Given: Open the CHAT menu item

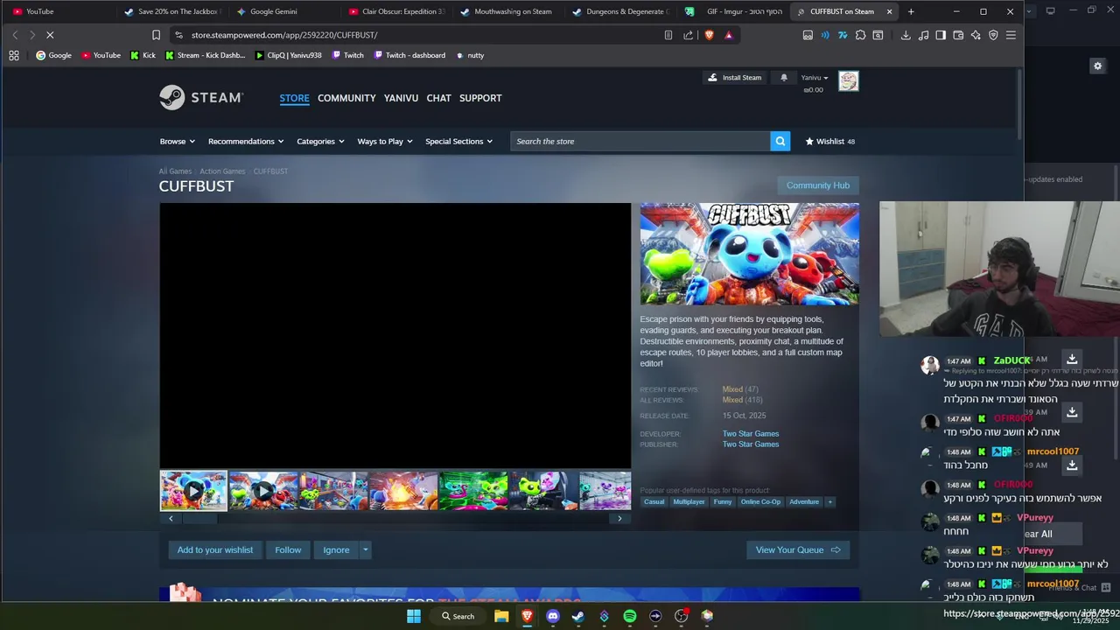Looking at the screenshot, I should [438, 98].
